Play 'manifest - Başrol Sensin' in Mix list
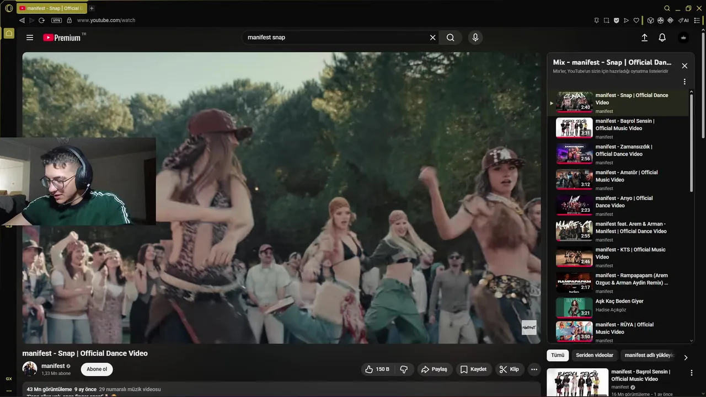The width and height of the screenshot is (706, 397). point(618,128)
